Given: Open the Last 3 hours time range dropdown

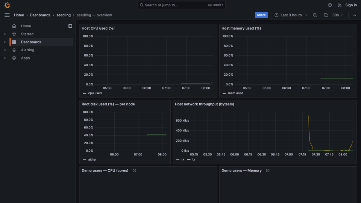Looking at the screenshot, I should click(291, 15).
